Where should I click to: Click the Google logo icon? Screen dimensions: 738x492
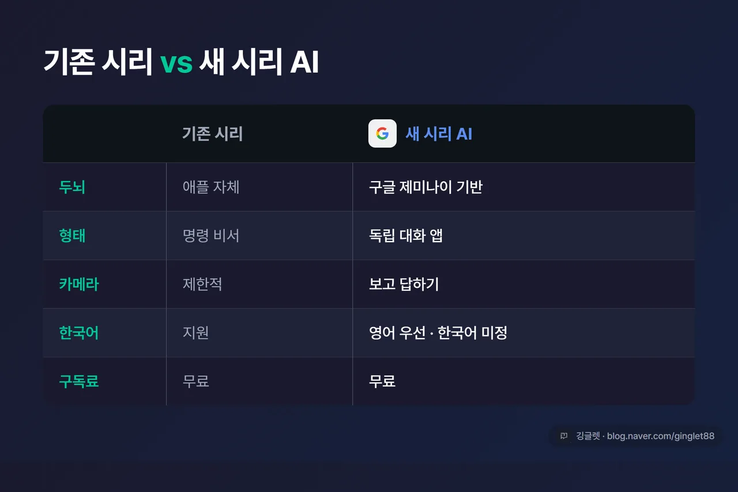click(x=382, y=134)
